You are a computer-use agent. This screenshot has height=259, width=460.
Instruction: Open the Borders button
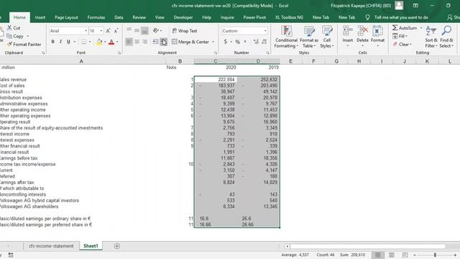[83, 42]
